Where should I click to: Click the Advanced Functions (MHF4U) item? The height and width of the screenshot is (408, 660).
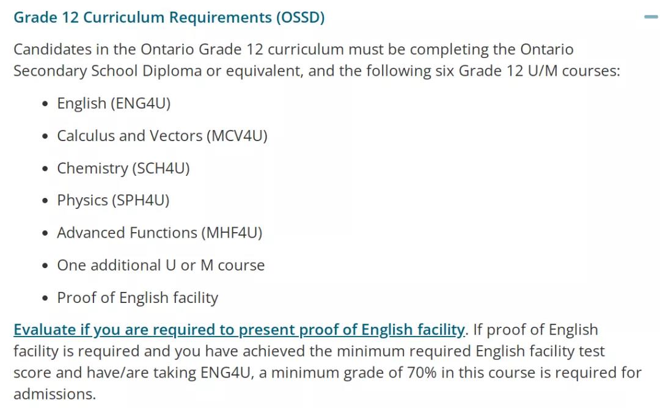(159, 233)
